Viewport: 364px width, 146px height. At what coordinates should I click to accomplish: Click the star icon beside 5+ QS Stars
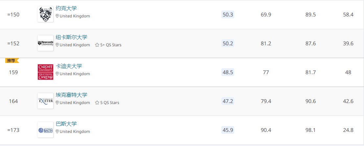tap(97, 45)
